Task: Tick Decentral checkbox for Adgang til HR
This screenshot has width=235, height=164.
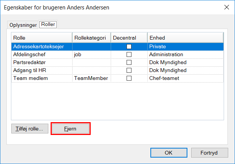Action: click(x=129, y=70)
